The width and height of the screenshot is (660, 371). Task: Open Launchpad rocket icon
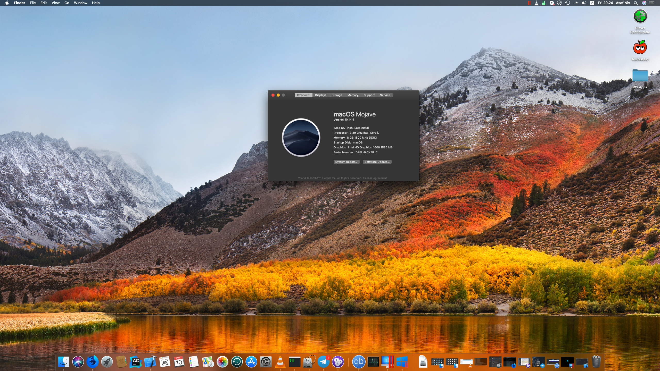[x=107, y=362]
